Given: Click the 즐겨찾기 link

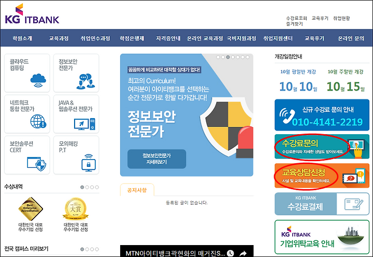Looking at the screenshot, I should click(x=294, y=24).
